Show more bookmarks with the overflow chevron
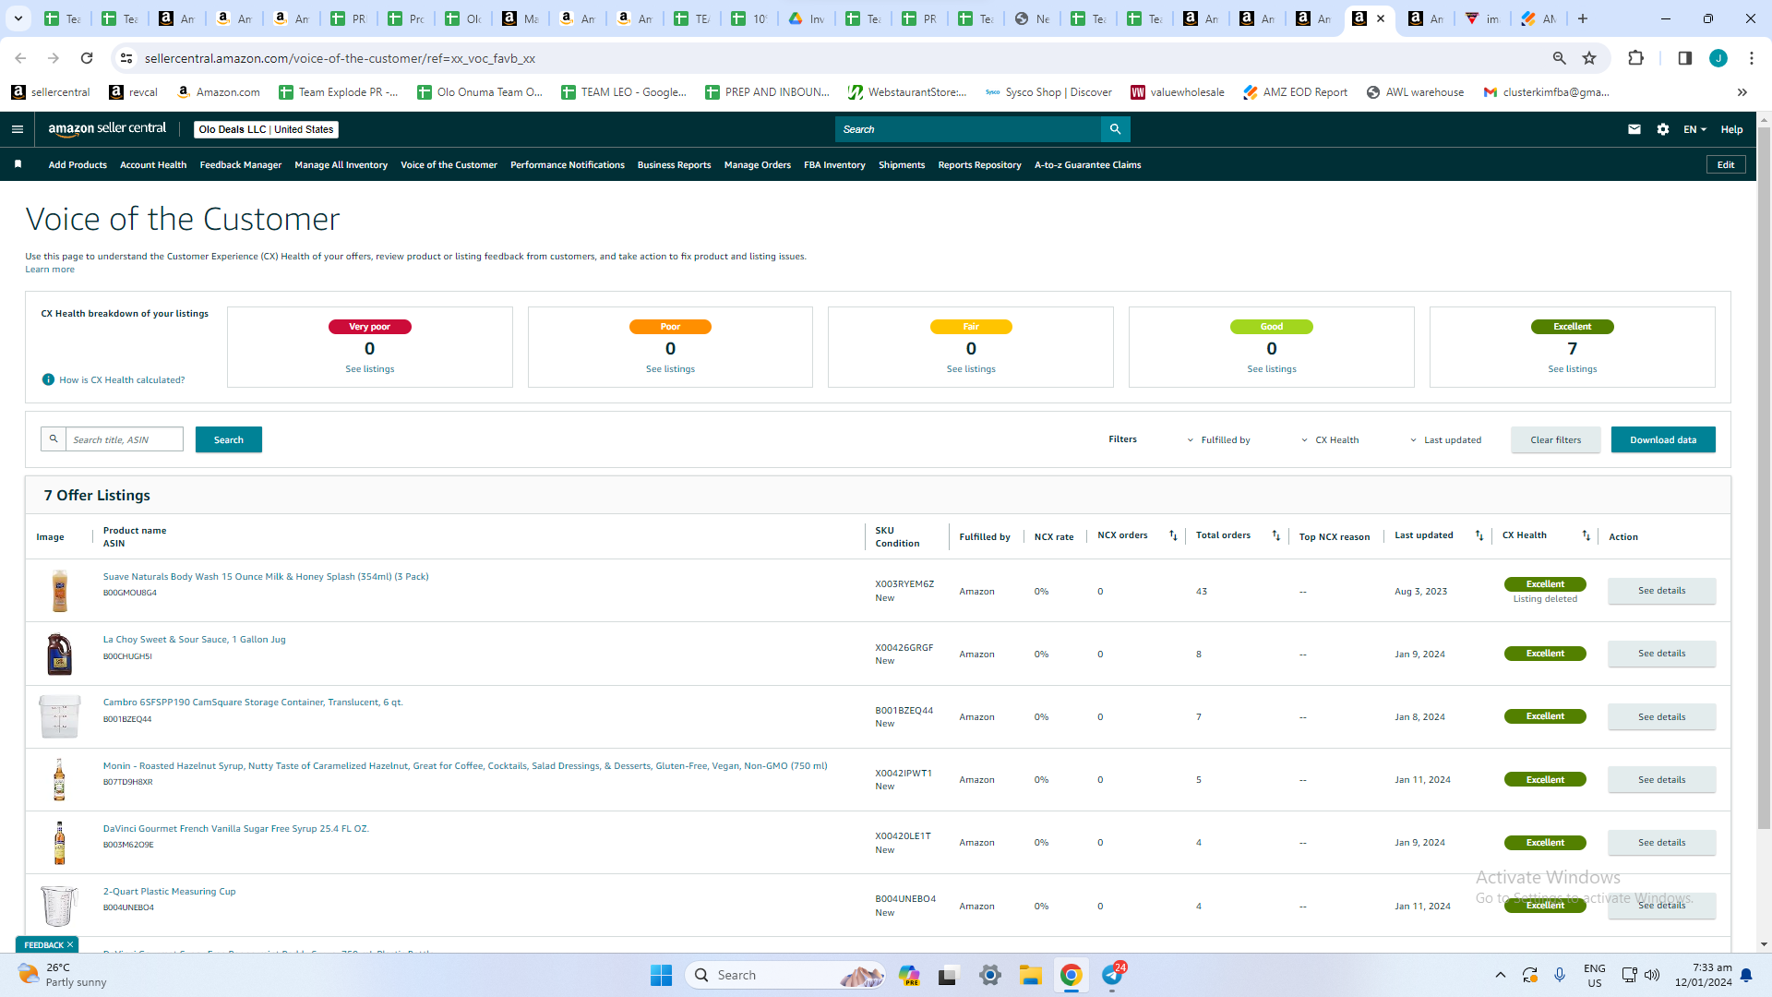The height and width of the screenshot is (997, 1772). coord(1742,92)
